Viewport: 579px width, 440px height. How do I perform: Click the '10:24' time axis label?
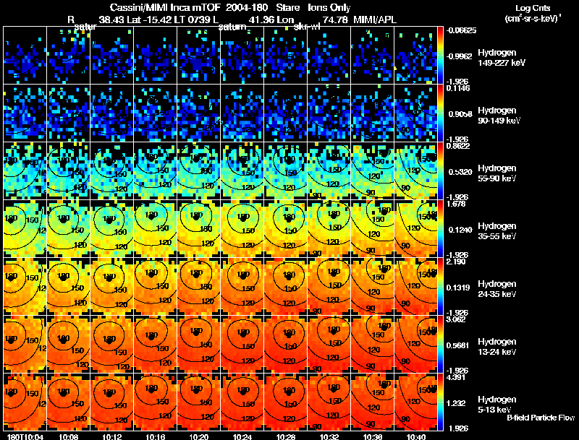click(x=242, y=437)
